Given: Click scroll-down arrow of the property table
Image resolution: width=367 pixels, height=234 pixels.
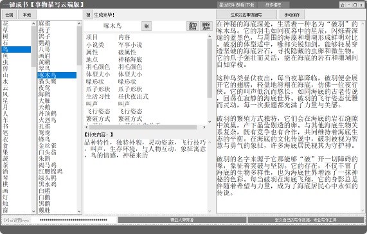Looking at the screenshot, I should click(x=210, y=122).
